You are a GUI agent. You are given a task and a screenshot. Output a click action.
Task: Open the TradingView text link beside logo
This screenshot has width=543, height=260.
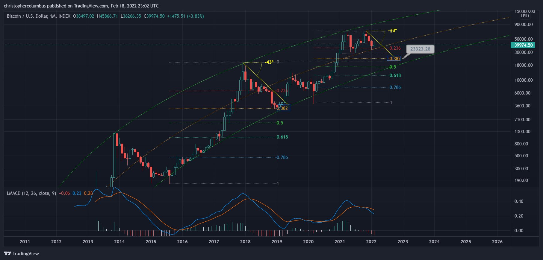(26, 254)
